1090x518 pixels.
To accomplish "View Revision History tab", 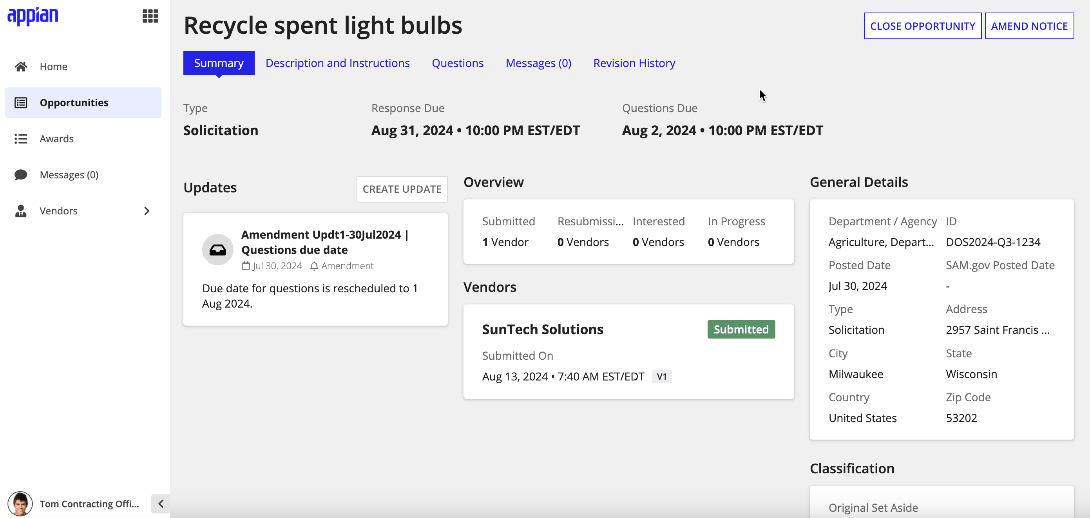I will (x=634, y=63).
